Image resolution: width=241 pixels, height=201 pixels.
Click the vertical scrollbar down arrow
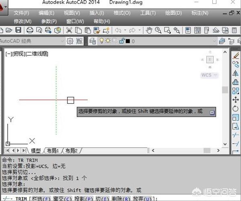pyautogui.click(x=225, y=144)
